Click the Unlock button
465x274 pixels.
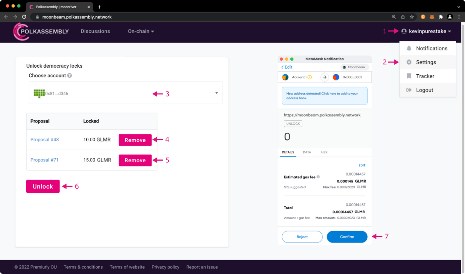43,186
